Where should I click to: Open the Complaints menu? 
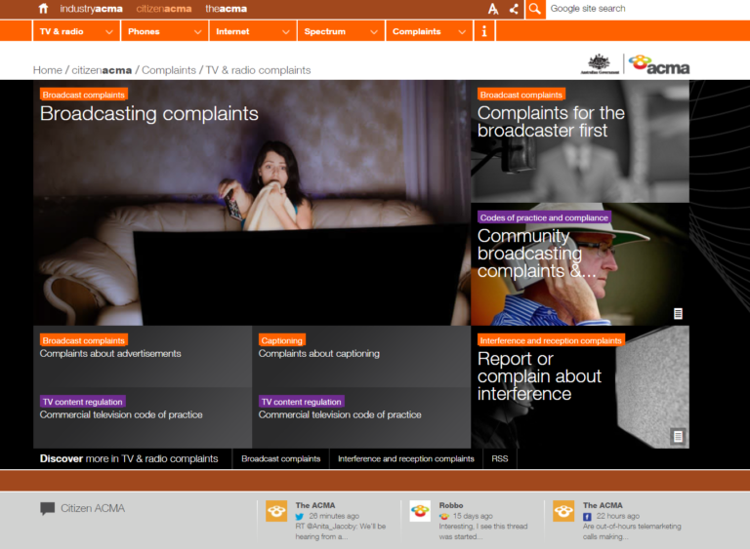coord(429,31)
